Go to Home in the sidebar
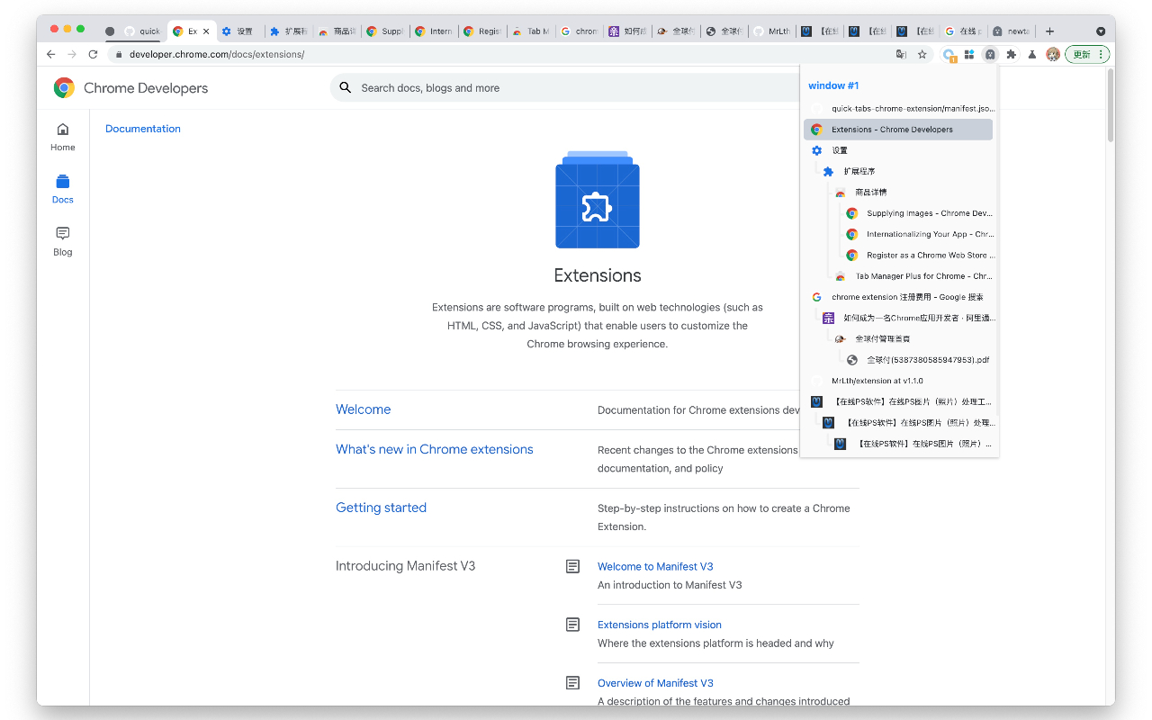The image size is (1152, 720). point(63,137)
